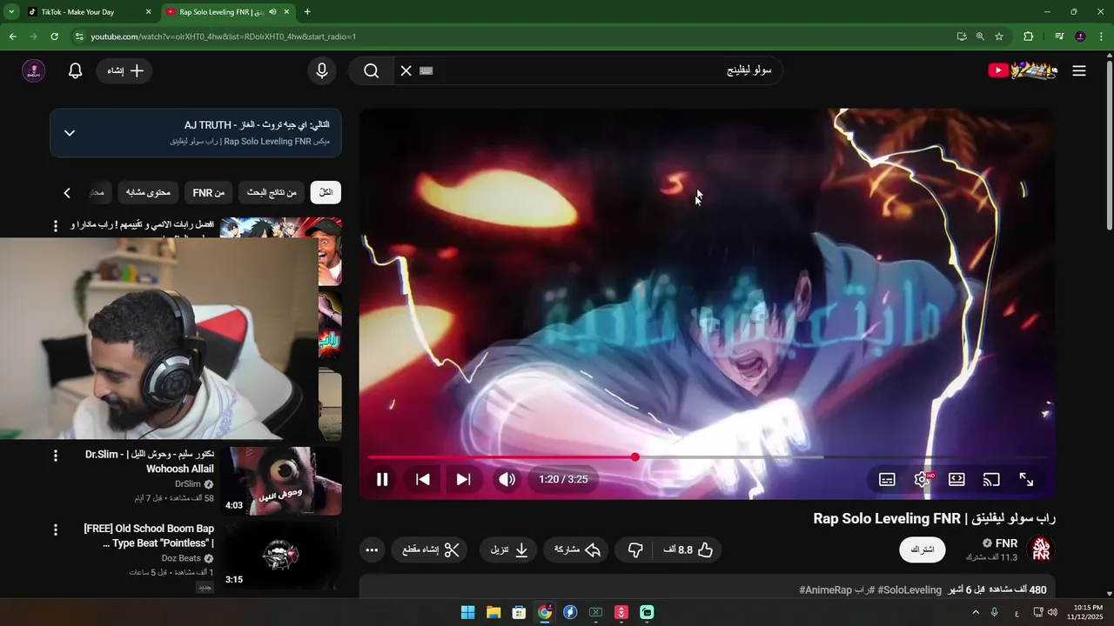Open FNR channel name link
Screen dimensions: 1114x626
click(1006, 543)
